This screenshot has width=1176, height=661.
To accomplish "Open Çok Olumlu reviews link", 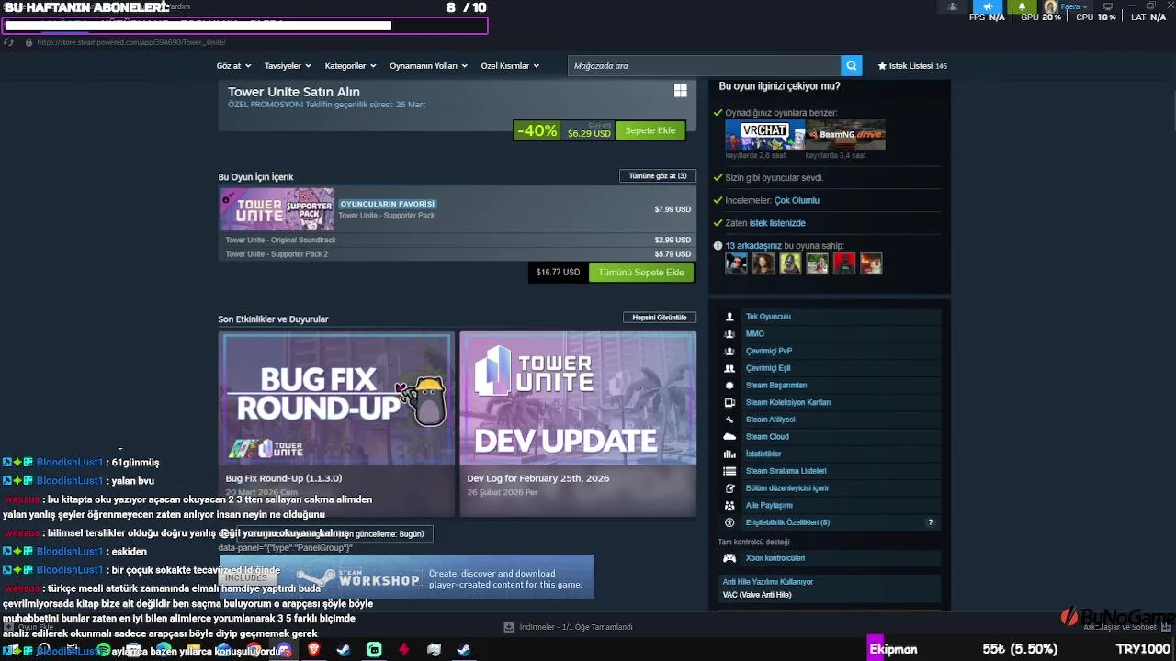I will [x=797, y=200].
